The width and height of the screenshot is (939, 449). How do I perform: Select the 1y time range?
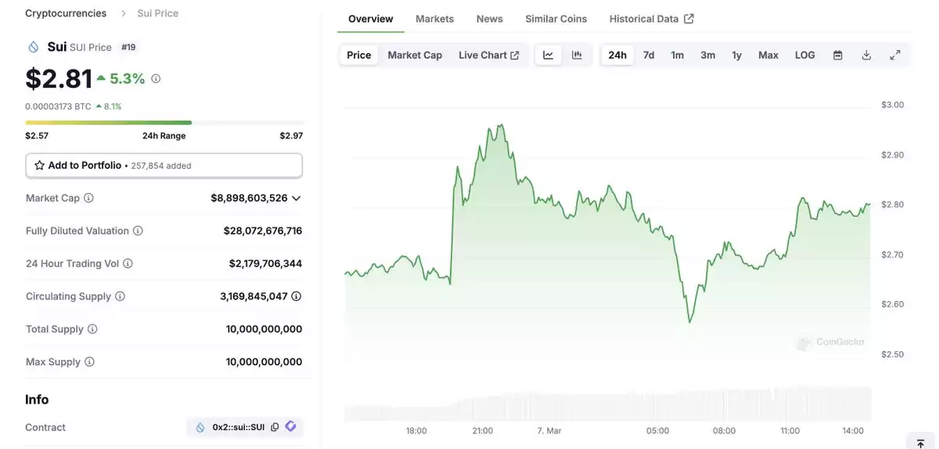(x=736, y=55)
